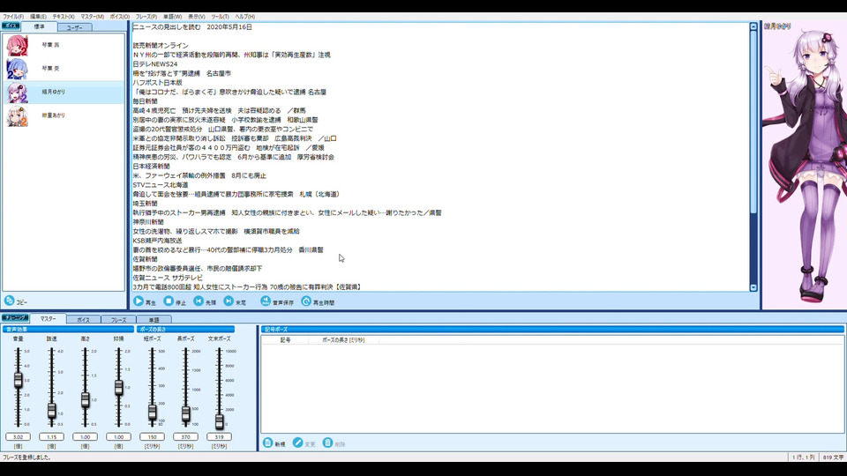
Task: Choose the 結月ゆかり voice preset
Action: [x=64, y=93]
